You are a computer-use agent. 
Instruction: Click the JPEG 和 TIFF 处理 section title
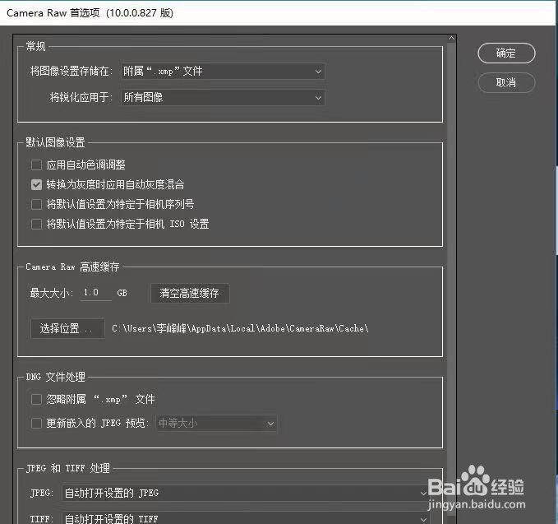pyautogui.click(x=68, y=468)
